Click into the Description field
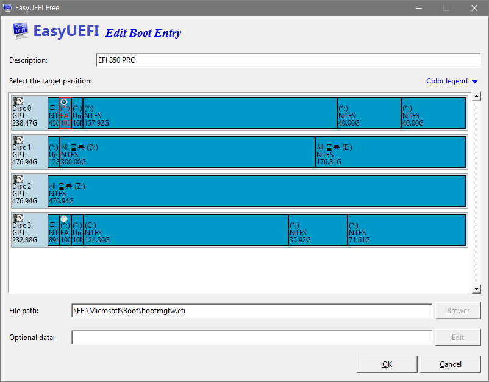Screen dimensions: 489x382 point(288,60)
